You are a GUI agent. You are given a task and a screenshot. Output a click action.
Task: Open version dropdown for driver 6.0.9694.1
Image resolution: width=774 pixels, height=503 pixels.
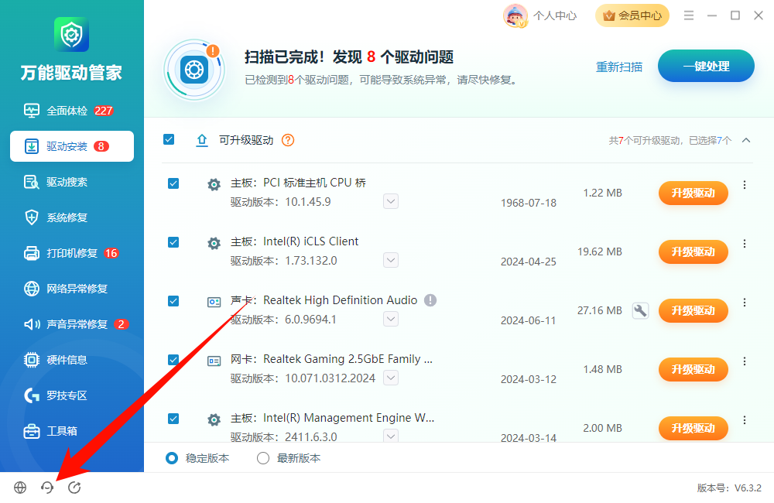pyautogui.click(x=391, y=319)
